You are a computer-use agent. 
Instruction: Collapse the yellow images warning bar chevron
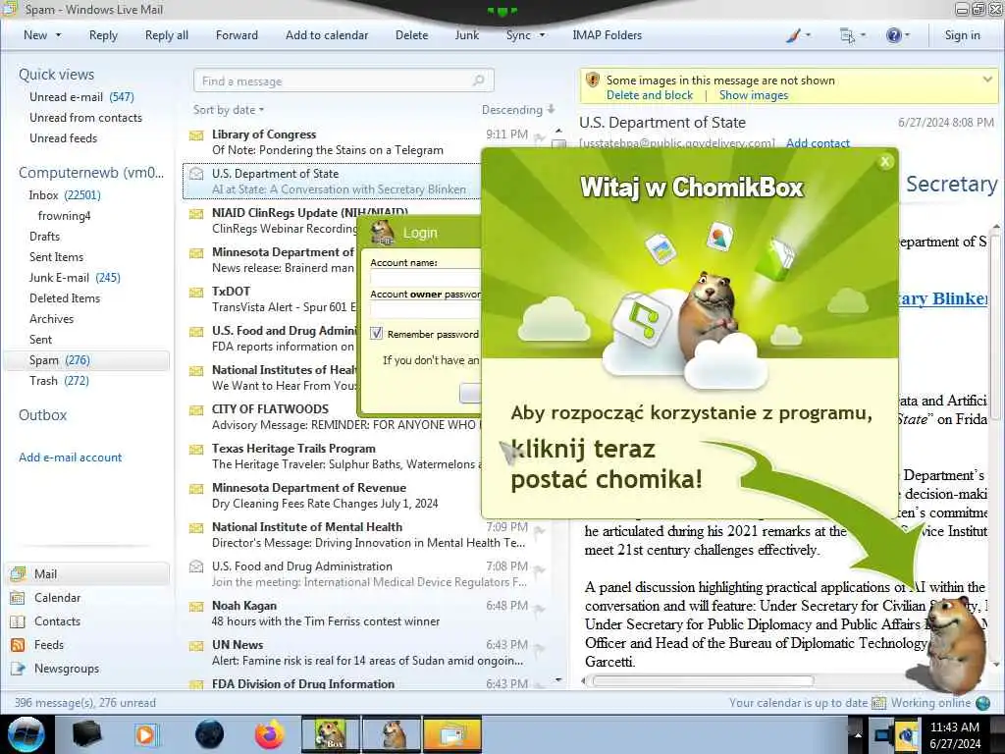pyautogui.click(x=987, y=79)
